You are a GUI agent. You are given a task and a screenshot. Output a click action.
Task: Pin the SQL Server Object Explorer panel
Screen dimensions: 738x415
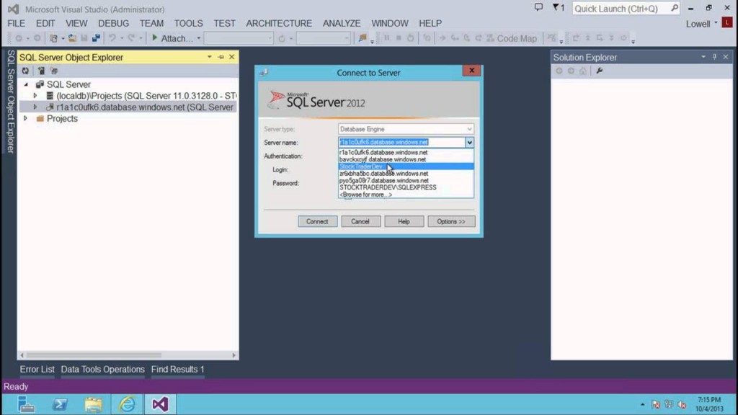point(221,57)
